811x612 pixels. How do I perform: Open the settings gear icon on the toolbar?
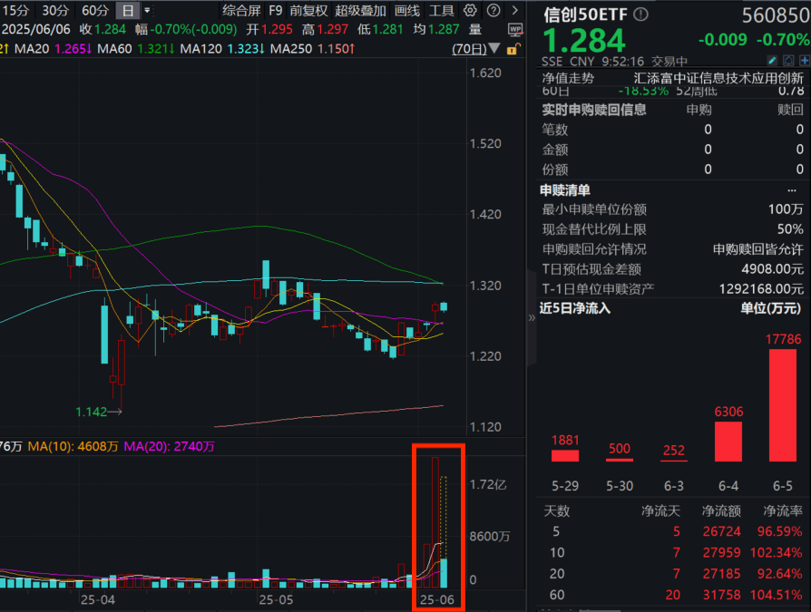point(469,10)
